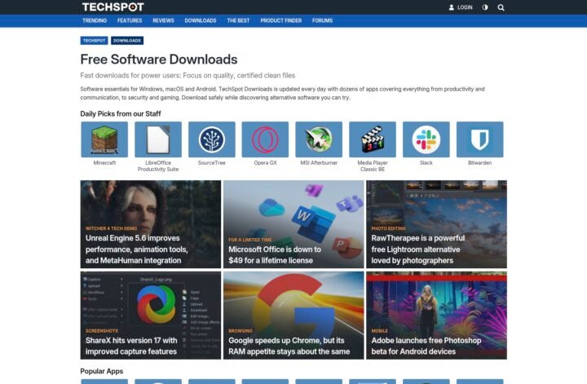Open Microsoft Office $49 lifetime license article
The height and width of the screenshot is (384, 587).
pos(293,224)
